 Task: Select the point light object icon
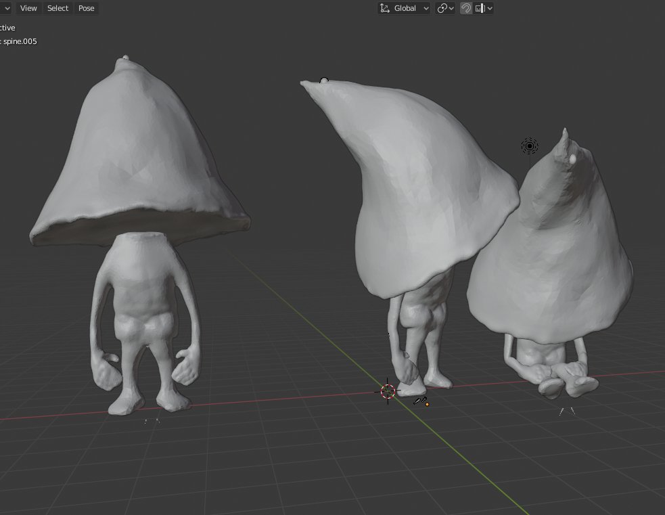(529, 146)
